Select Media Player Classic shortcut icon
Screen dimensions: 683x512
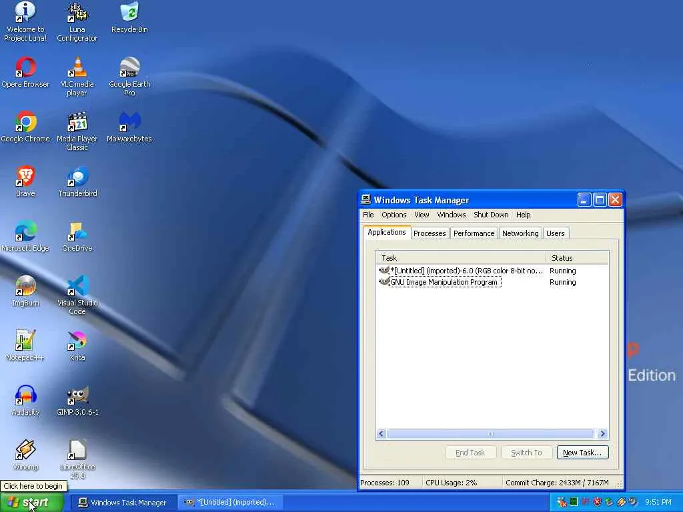point(77,131)
